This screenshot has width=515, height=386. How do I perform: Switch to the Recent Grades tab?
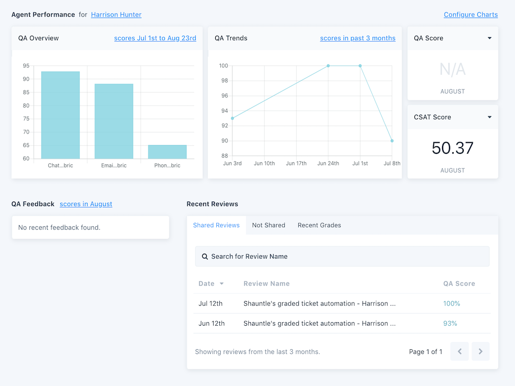point(319,225)
